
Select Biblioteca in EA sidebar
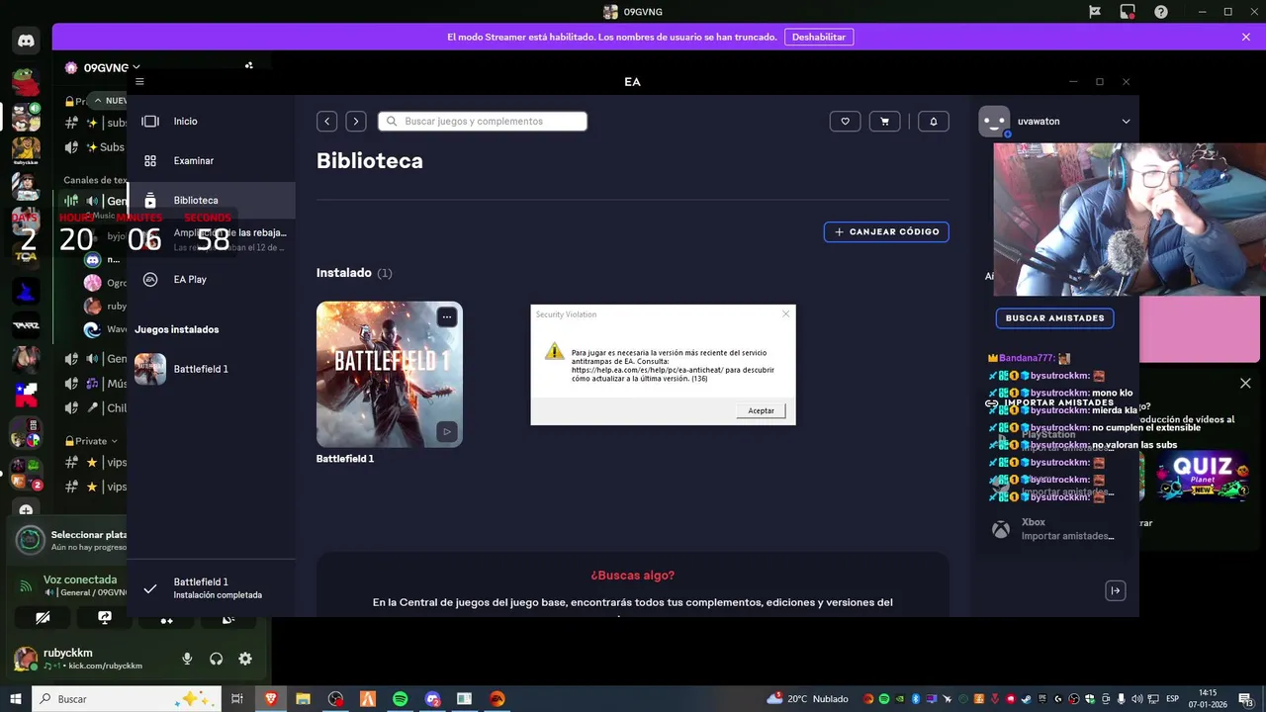(211, 200)
